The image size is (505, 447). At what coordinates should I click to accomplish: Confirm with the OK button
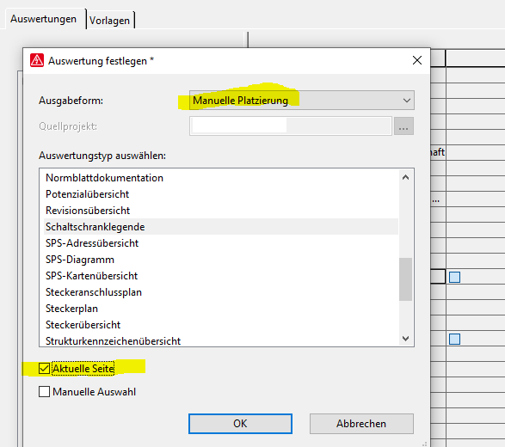pyautogui.click(x=240, y=424)
